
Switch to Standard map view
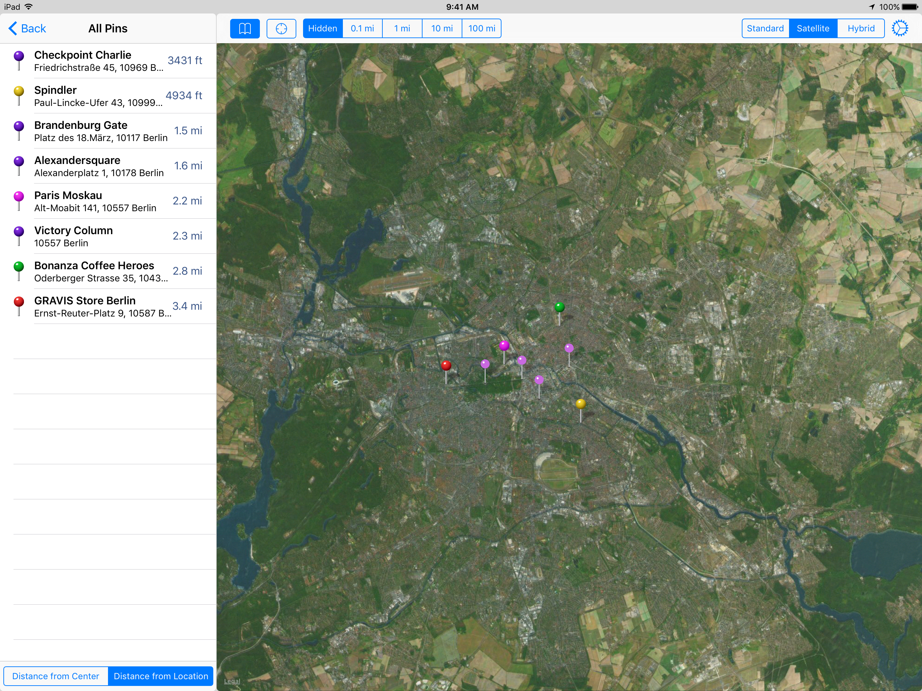coord(765,28)
